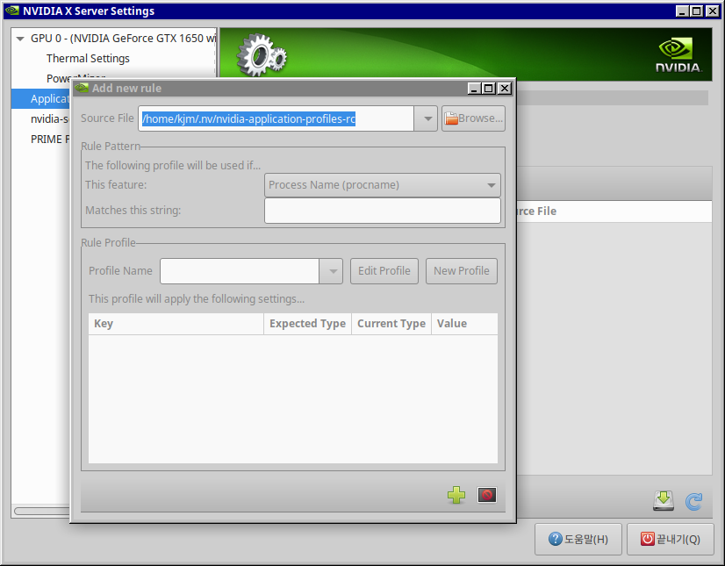The width and height of the screenshot is (725, 566).
Task: Click the Add new rule title icon
Action: (x=82, y=88)
